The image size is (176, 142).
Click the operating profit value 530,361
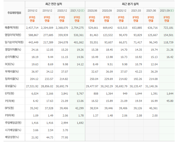[x=78, y=35]
